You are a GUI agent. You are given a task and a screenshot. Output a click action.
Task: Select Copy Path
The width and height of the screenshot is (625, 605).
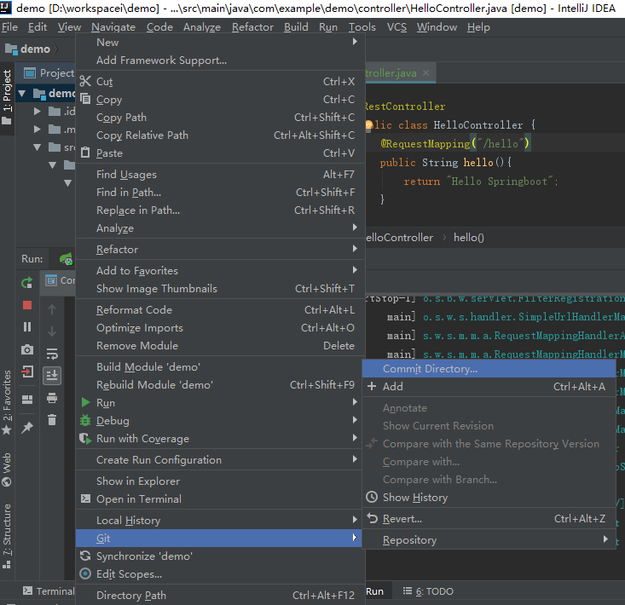point(221,117)
